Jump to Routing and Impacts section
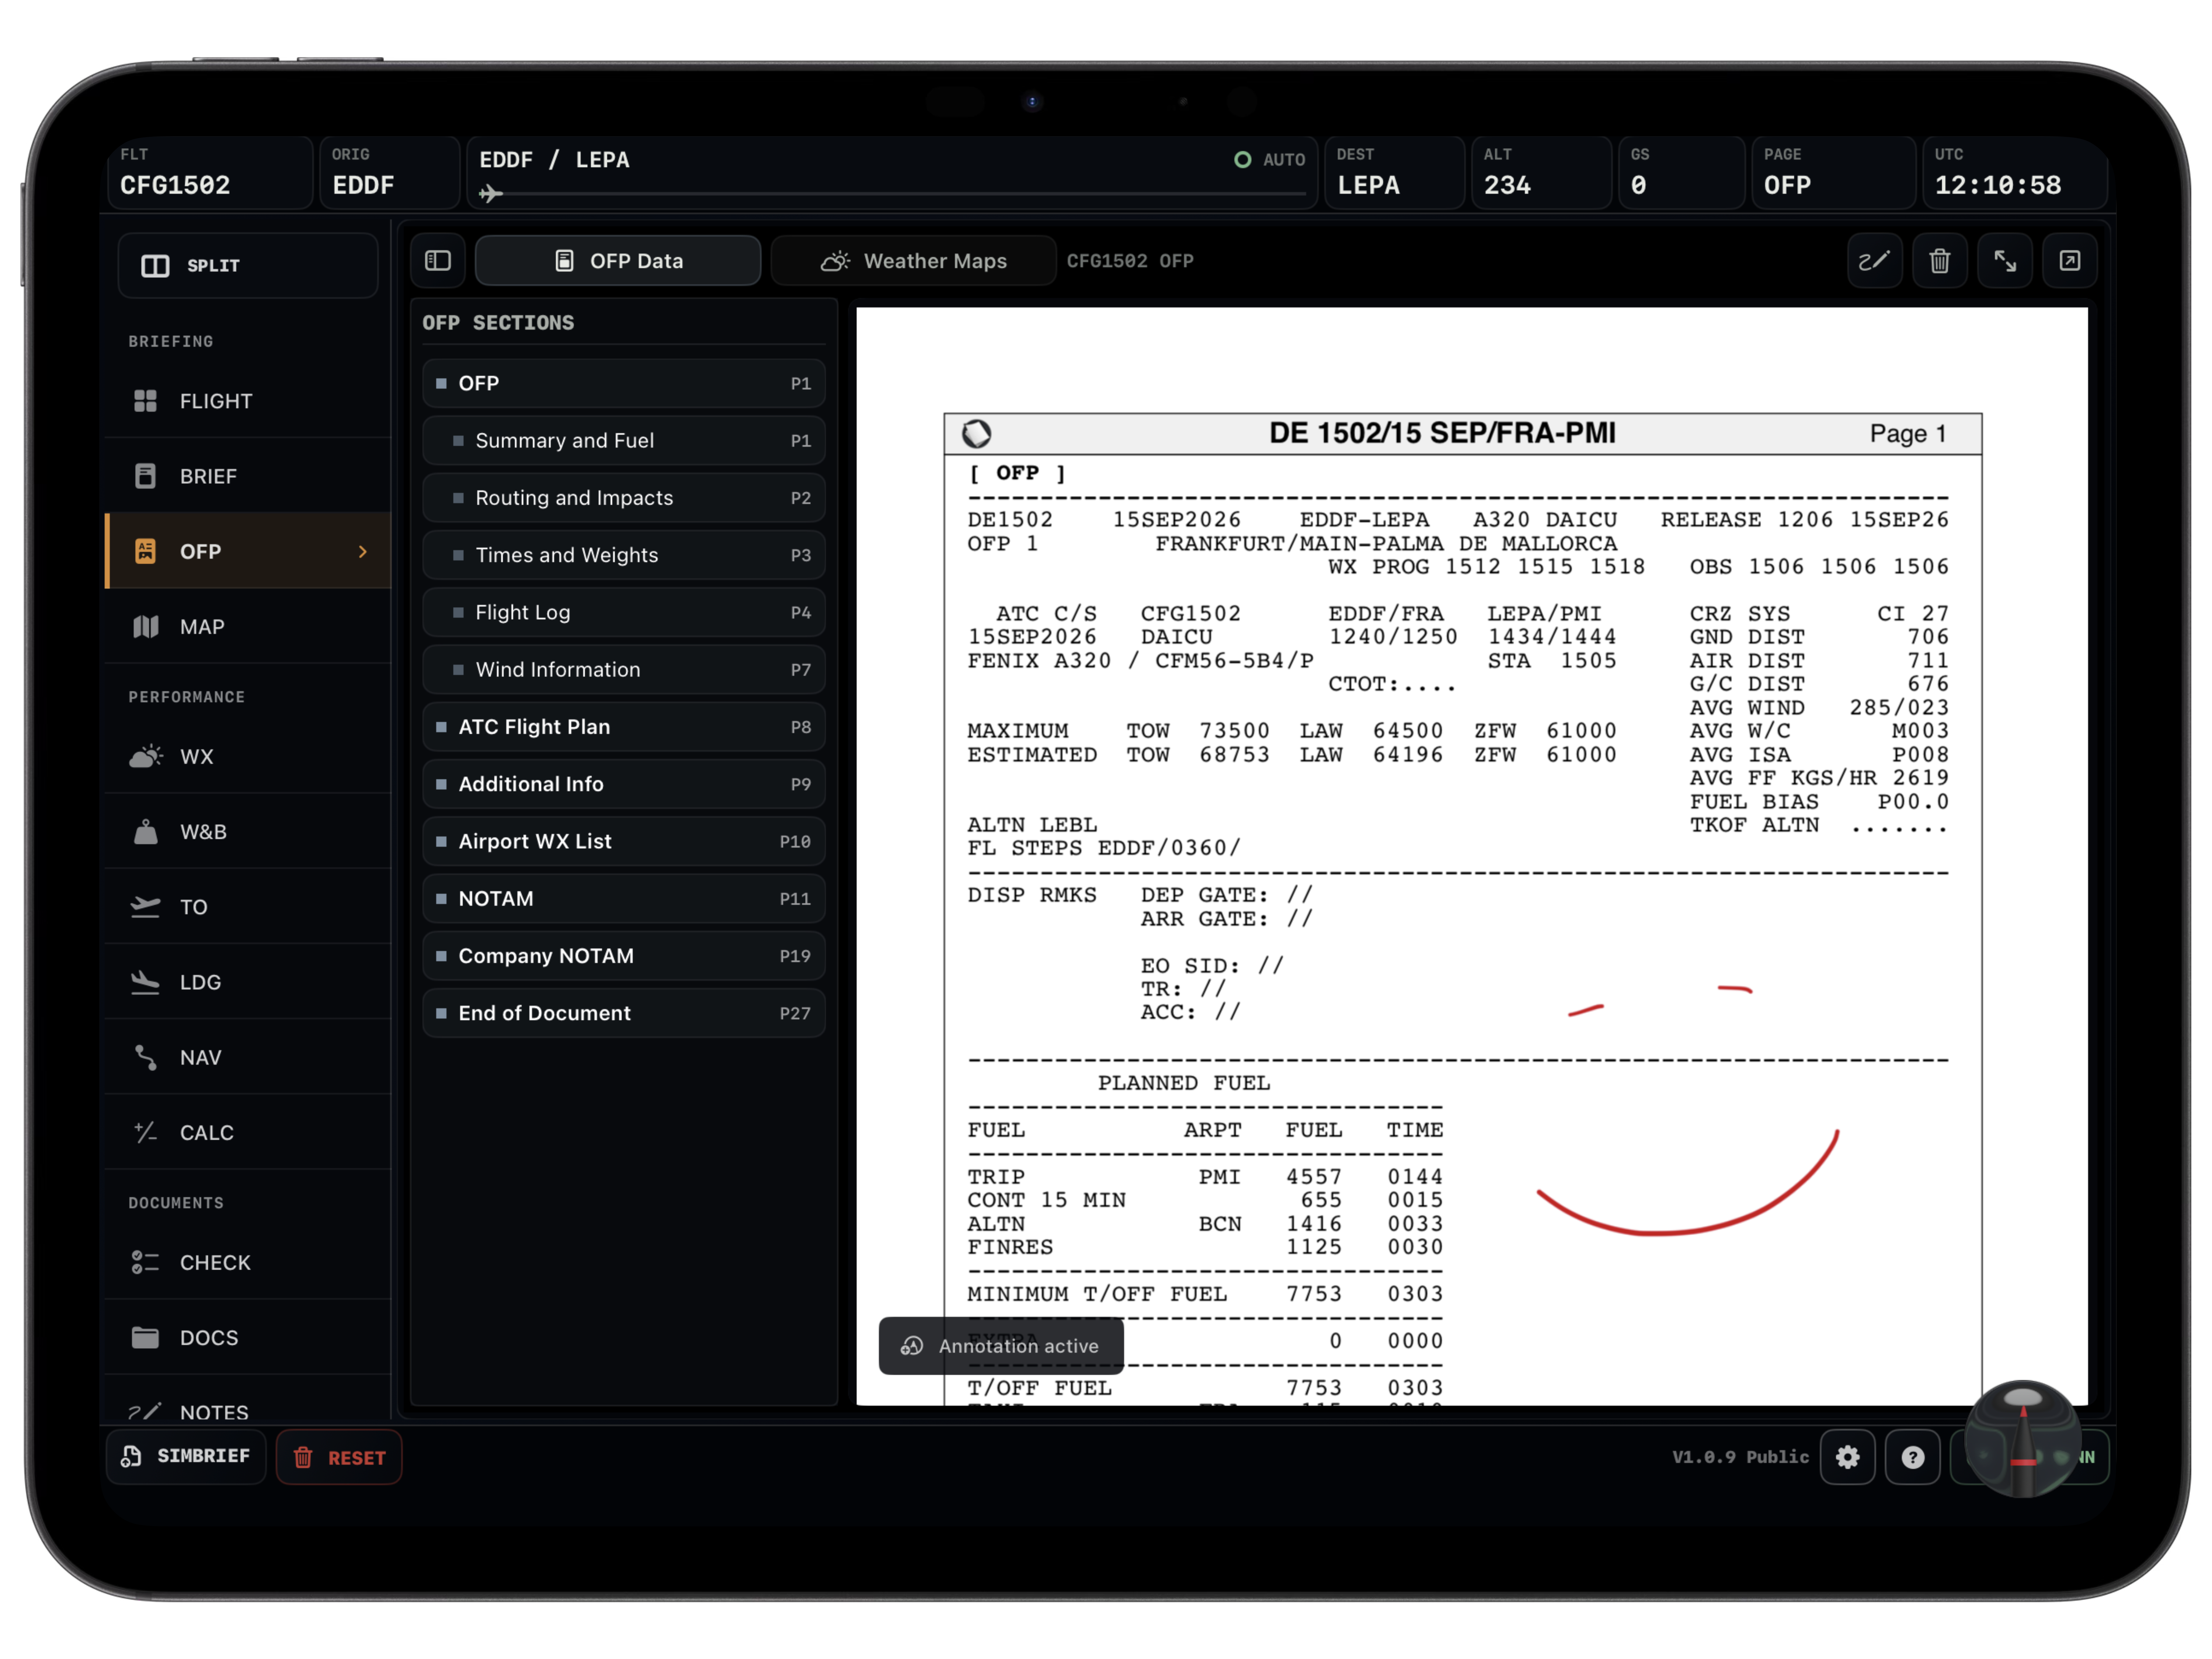2212x1659 pixels. pyautogui.click(x=624, y=498)
